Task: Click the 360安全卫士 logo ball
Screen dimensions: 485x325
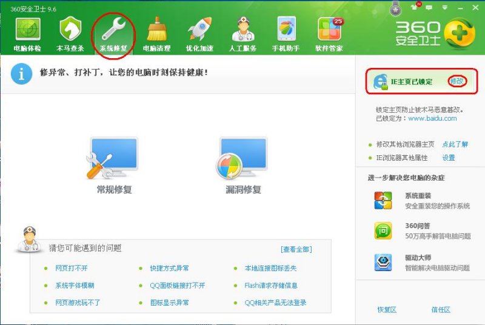Action: [459, 33]
